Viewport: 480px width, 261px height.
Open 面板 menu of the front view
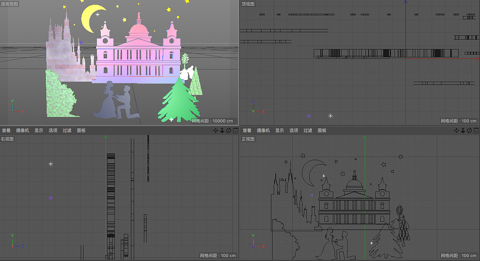322,130
